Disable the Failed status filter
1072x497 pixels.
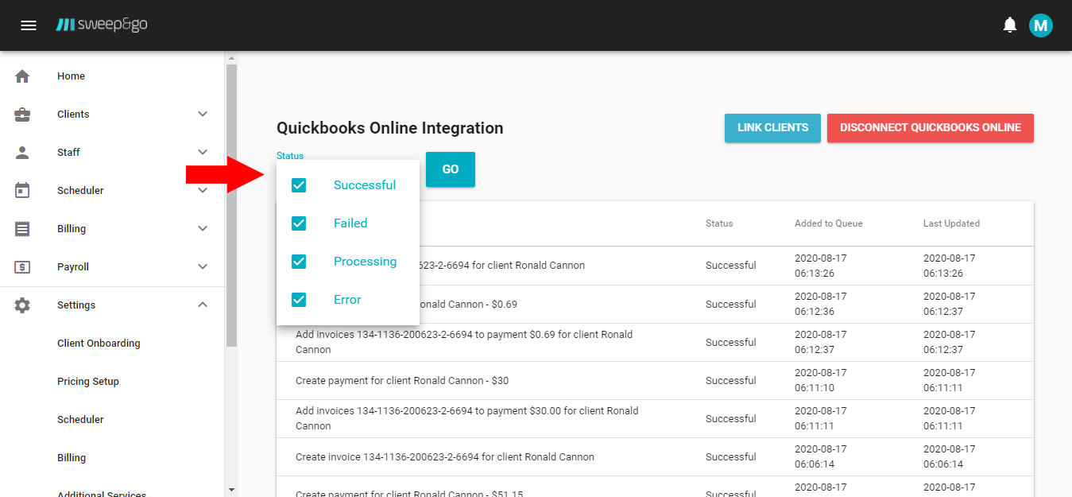(x=298, y=223)
